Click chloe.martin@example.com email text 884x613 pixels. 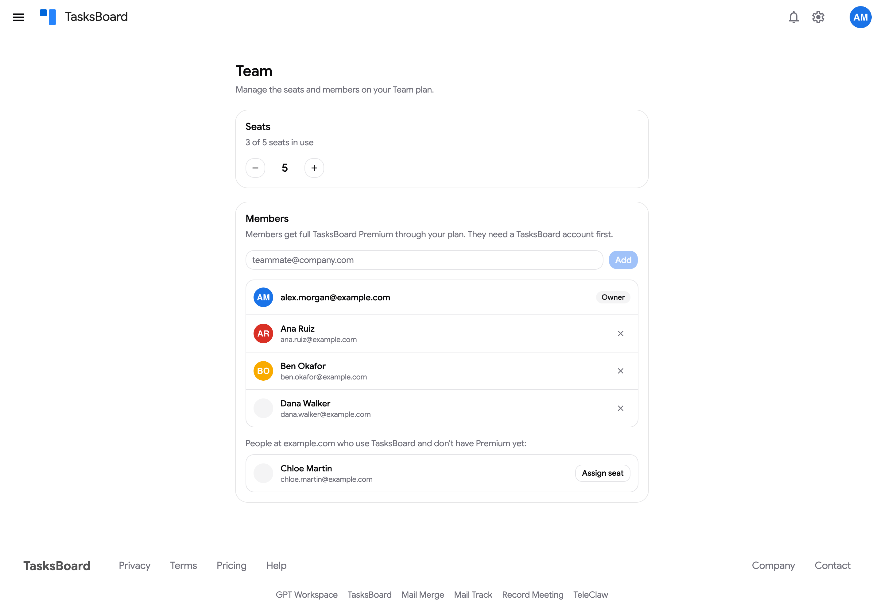(326, 479)
